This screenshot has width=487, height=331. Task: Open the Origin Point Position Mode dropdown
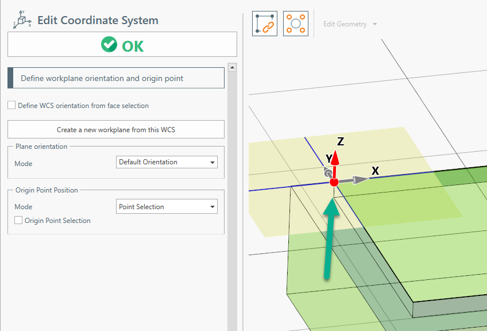167,207
